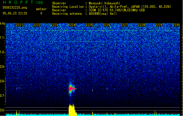
Task: Click the date stamp 05.06.23 22:20
Action: point(15,13)
